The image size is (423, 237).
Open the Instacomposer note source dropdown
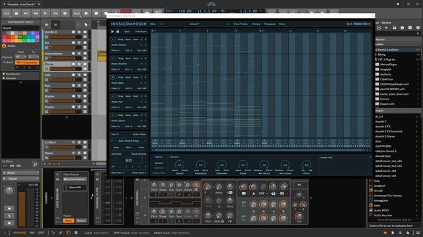click(75, 179)
